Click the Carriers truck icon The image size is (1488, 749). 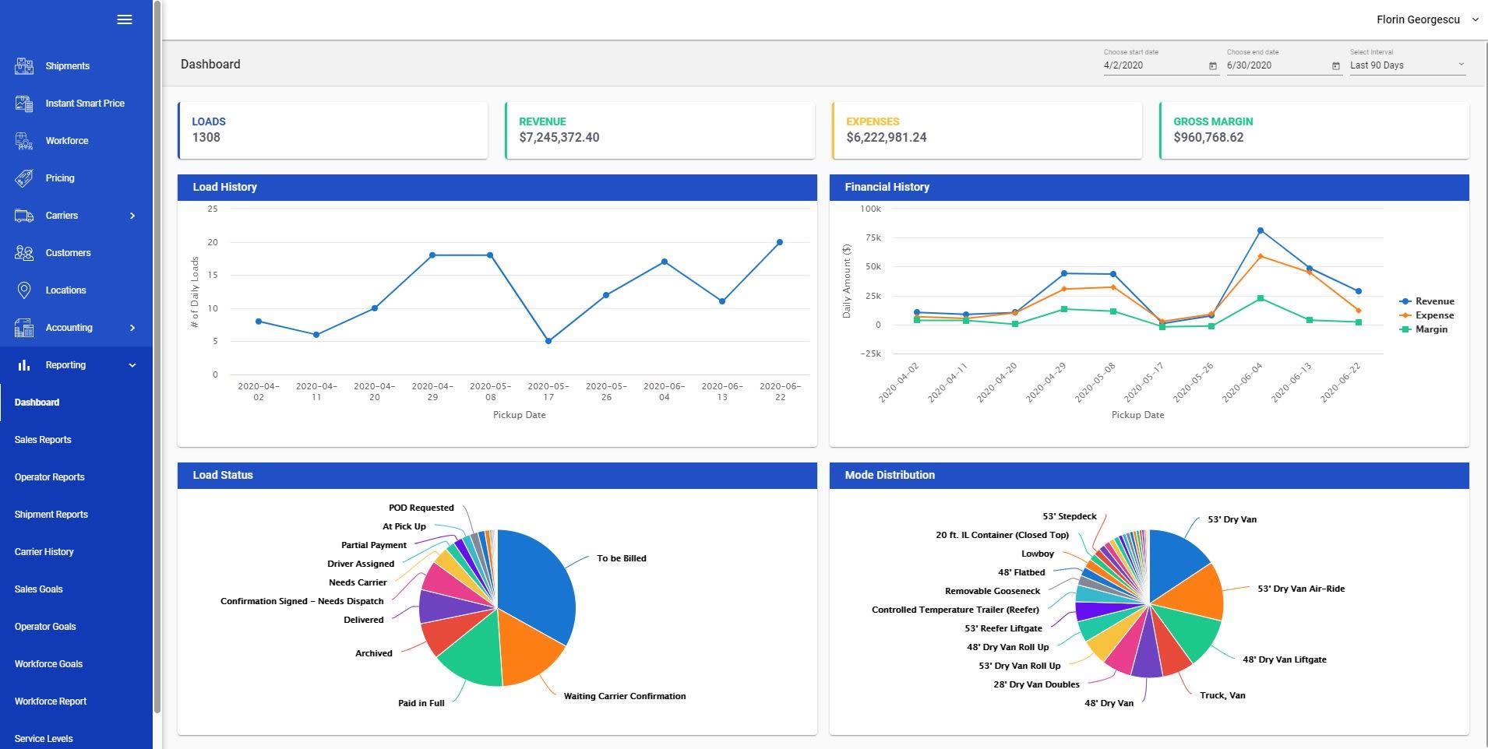[24, 216]
